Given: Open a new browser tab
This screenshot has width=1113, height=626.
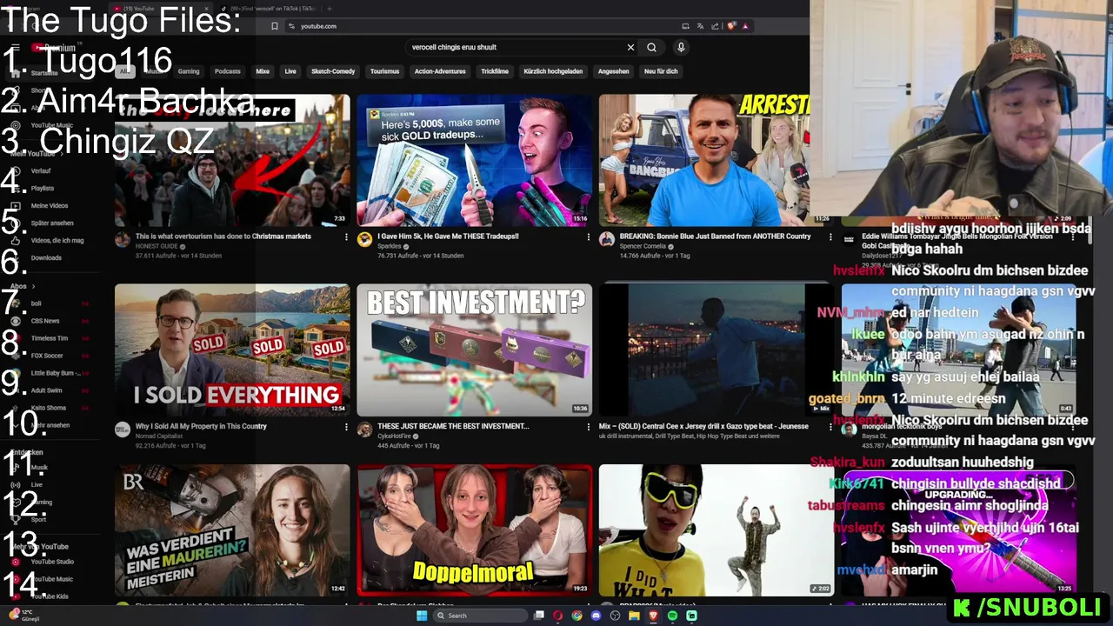Looking at the screenshot, I should tap(330, 8).
